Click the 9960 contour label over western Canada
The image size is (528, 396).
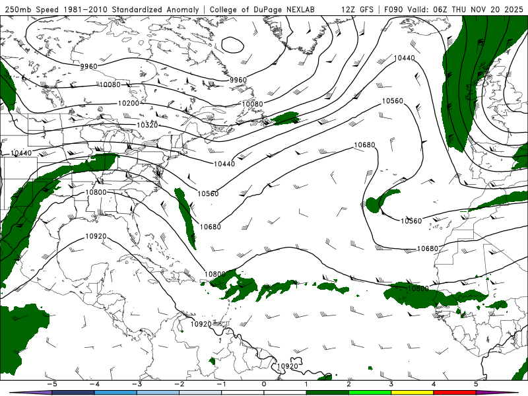[88, 67]
